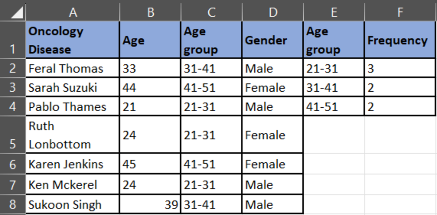Select the frequency value 3 cell
Image resolution: width=437 pixels, height=215 pixels.
400,68
